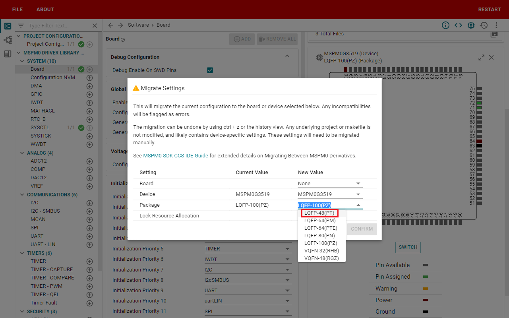Open the configuration tree sidebar icon
509x318 pixels.
pos(8,26)
